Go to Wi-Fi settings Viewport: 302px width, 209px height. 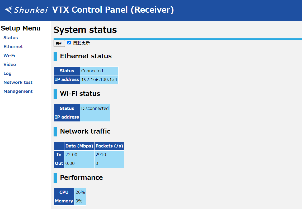[9, 55]
